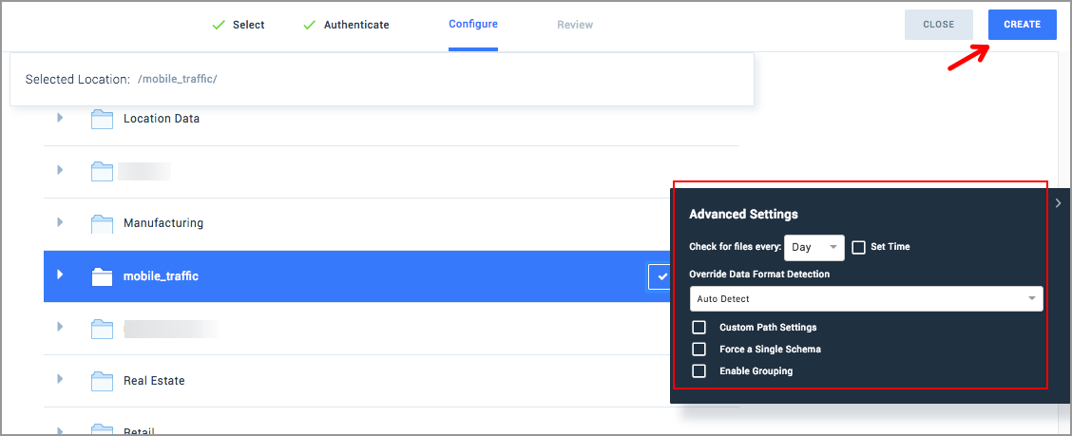Click the Manufacturing folder icon
Image resolution: width=1072 pixels, height=436 pixels.
(102, 223)
